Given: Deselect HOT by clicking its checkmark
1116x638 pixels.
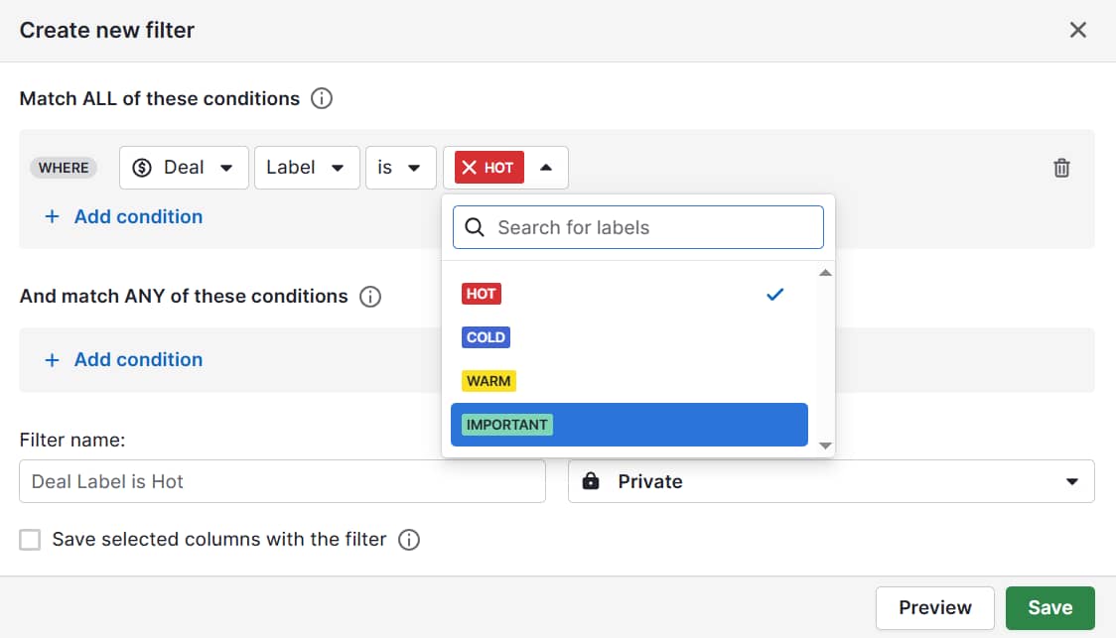Looking at the screenshot, I should click(x=774, y=294).
